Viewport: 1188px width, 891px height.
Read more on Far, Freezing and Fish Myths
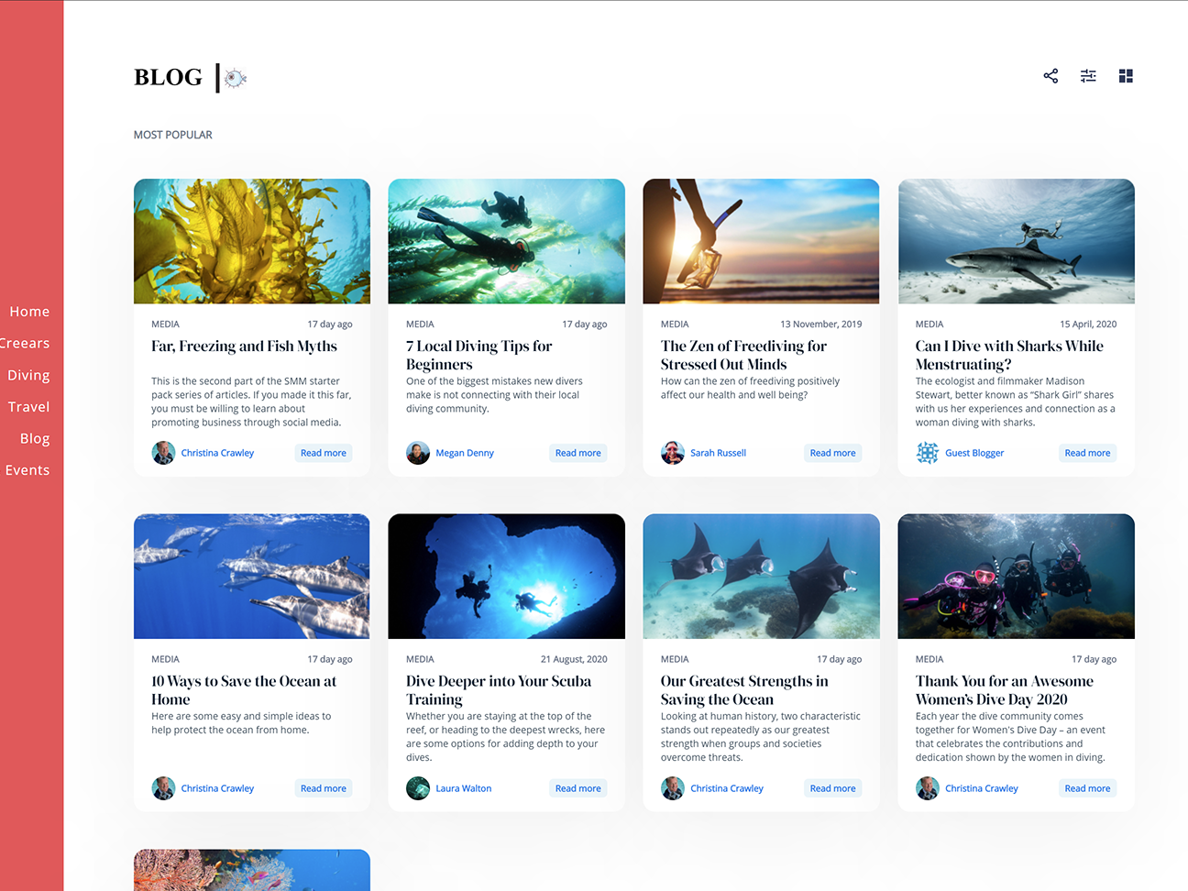(324, 453)
